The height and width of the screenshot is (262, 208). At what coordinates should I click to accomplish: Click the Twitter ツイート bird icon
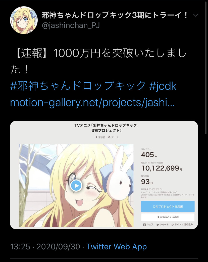coord(158,225)
